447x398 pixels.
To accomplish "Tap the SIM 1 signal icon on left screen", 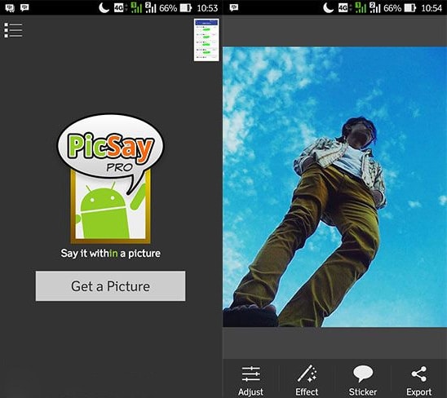I will pyautogui.click(x=136, y=7).
